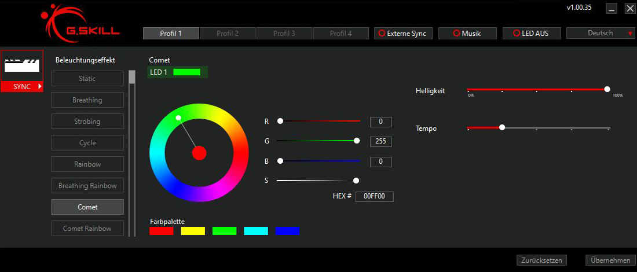Click the Helligkeit brightness slider handle
Image resolution: width=637 pixels, height=272 pixels.
point(607,89)
